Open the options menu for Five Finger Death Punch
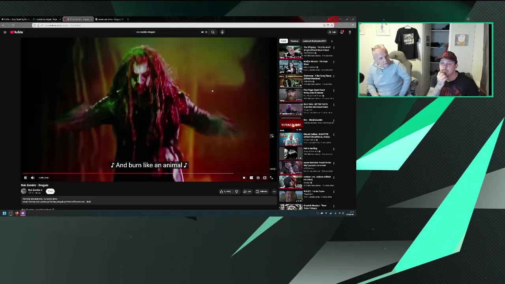505x284 pixels. pos(334,90)
